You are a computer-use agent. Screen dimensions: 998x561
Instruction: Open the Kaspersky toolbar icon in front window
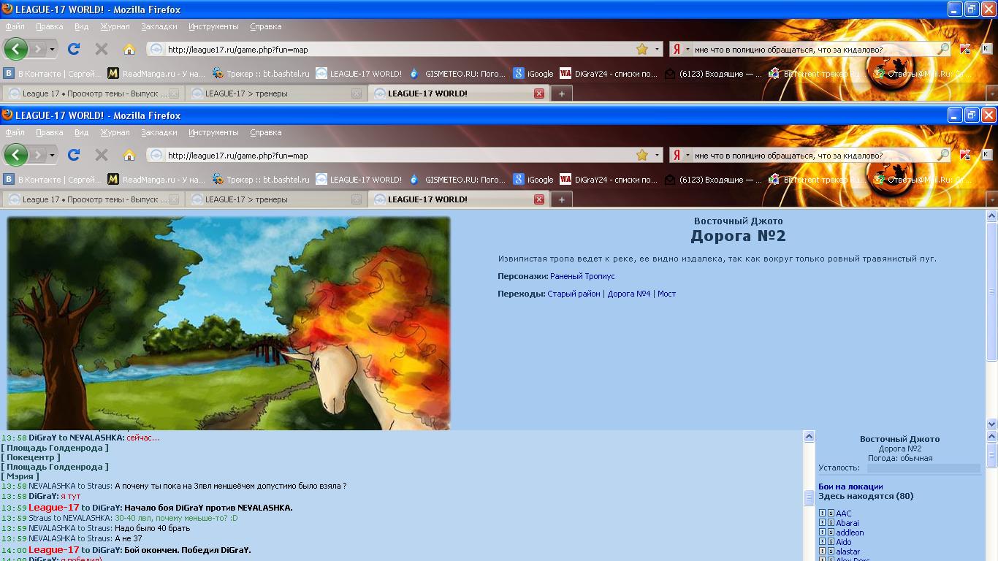[965, 155]
